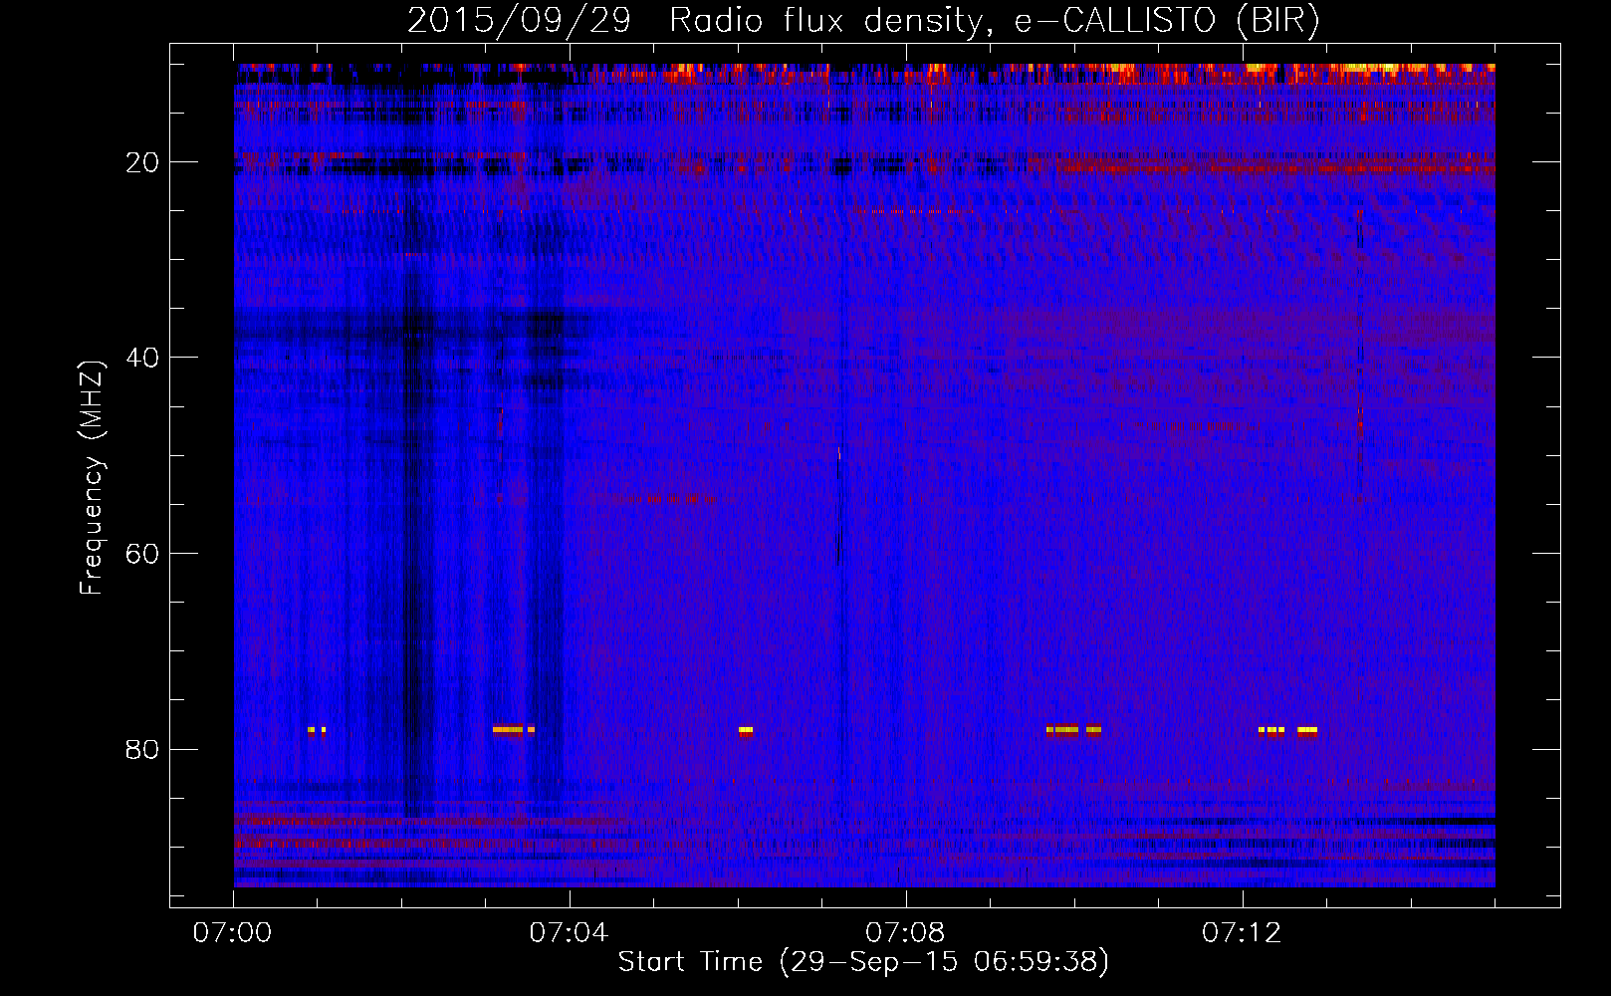Click the "Frequency (MHZ)" axis label
Image resolution: width=1611 pixels, height=996 pixels.
pyautogui.click(x=92, y=478)
